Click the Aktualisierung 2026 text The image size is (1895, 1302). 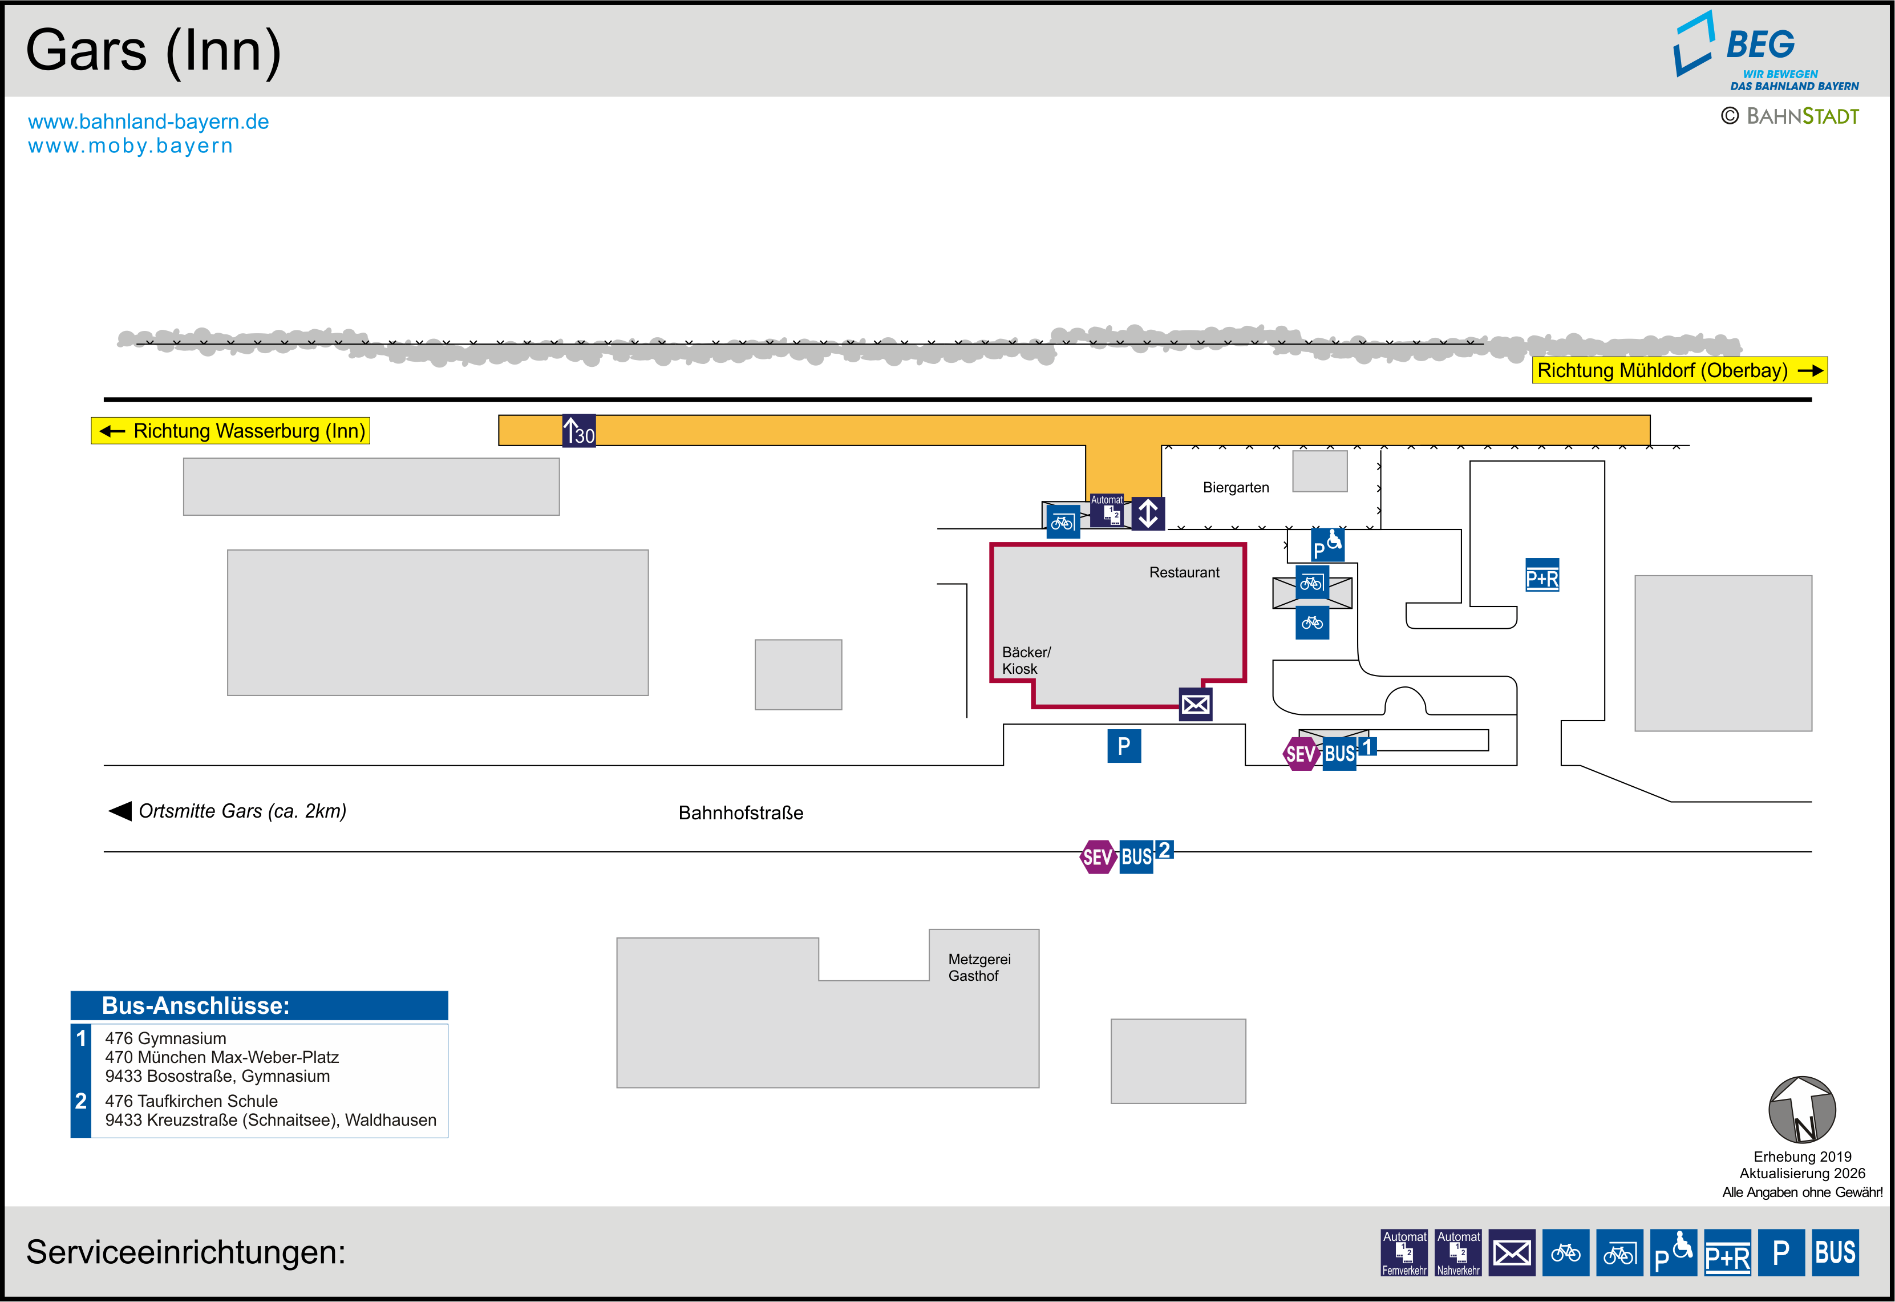point(1802,1174)
